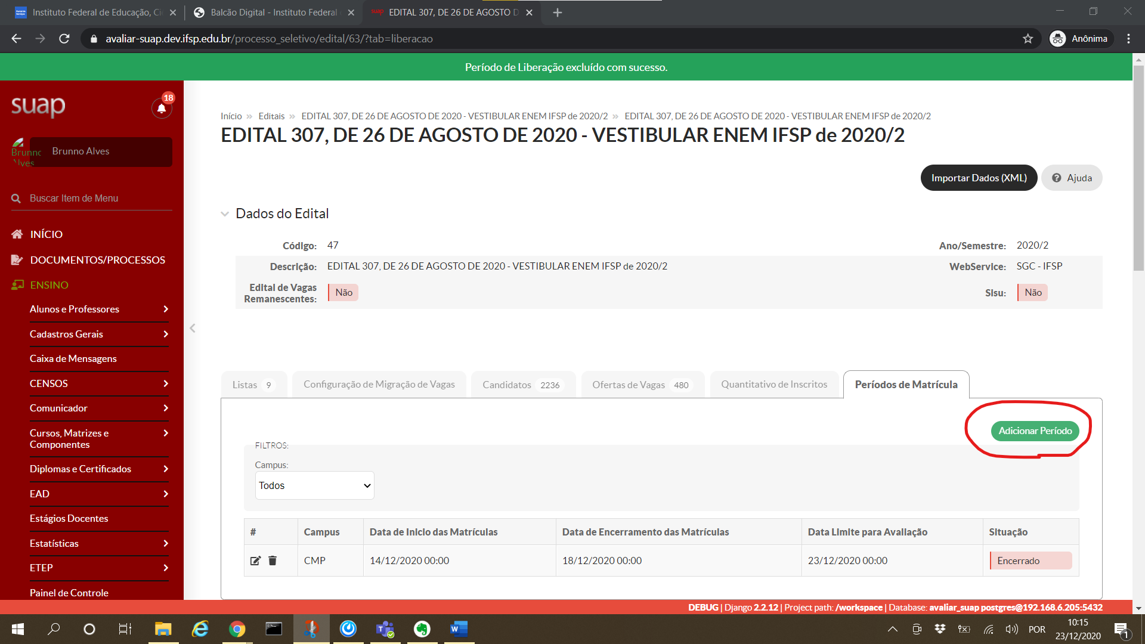Collapse the sidebar with the left arrow handle

[192, 328]
